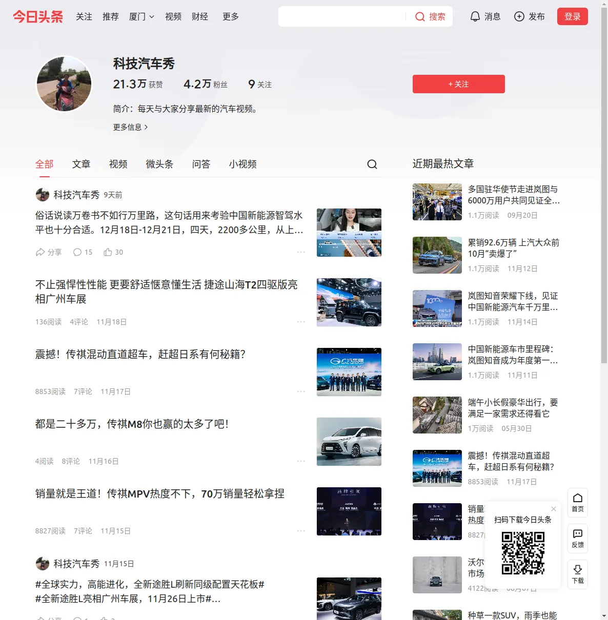Click 下载 in floating sidebar
608x620 pixels.
point(578,574)
